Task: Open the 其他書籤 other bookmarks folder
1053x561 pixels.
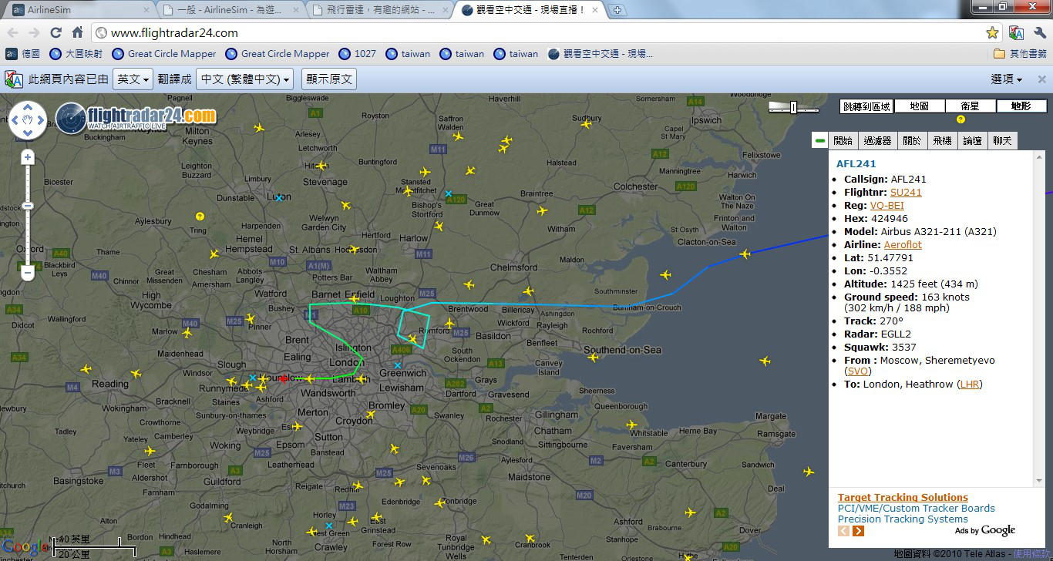Action: (1021, 54)
